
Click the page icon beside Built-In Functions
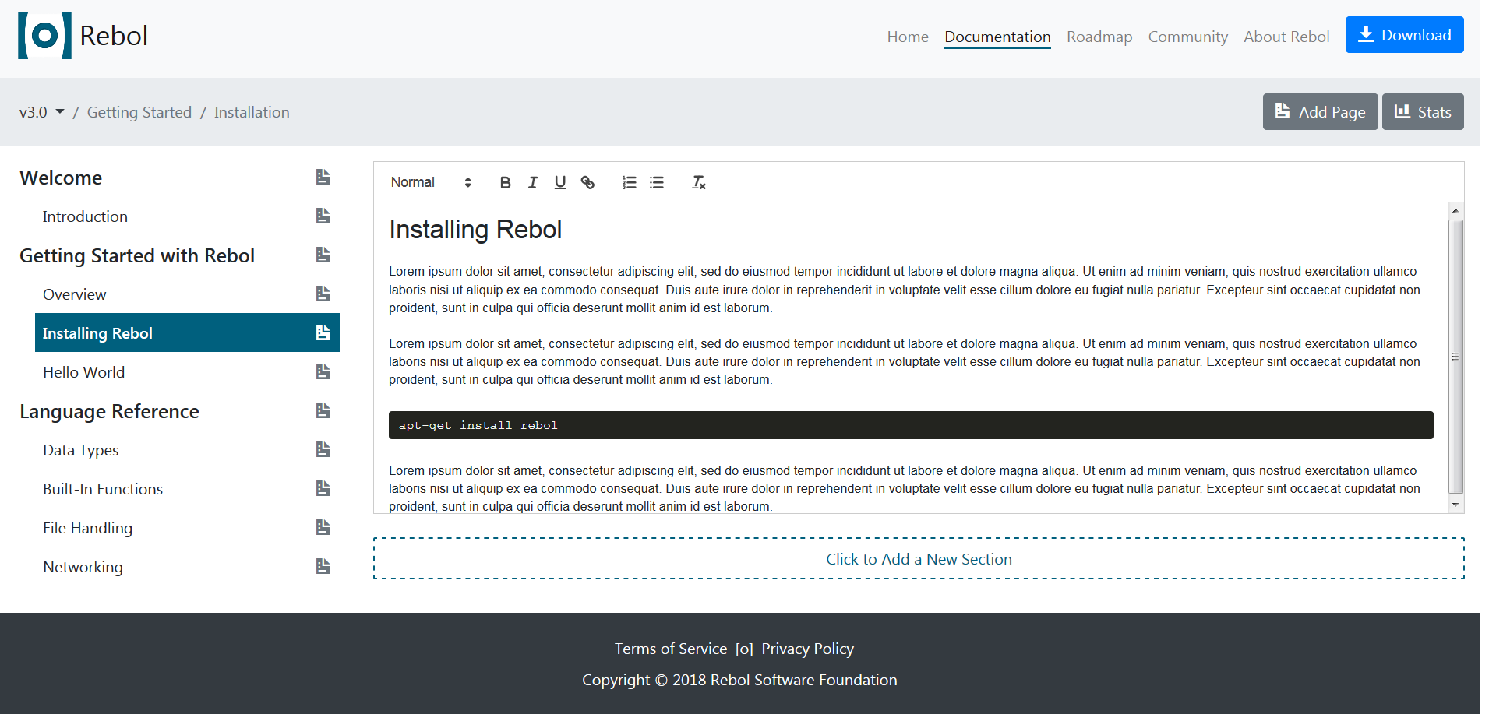[323, 488]
